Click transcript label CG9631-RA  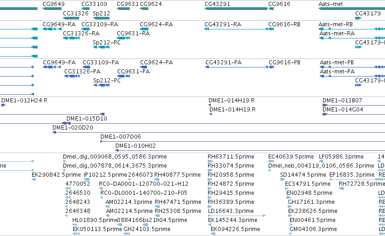133,34
